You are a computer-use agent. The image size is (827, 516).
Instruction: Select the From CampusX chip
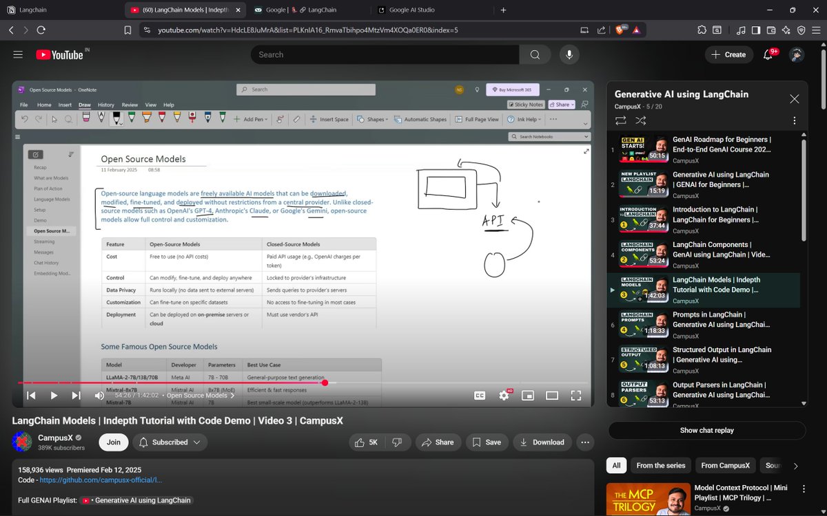click(x=726, y=466)
